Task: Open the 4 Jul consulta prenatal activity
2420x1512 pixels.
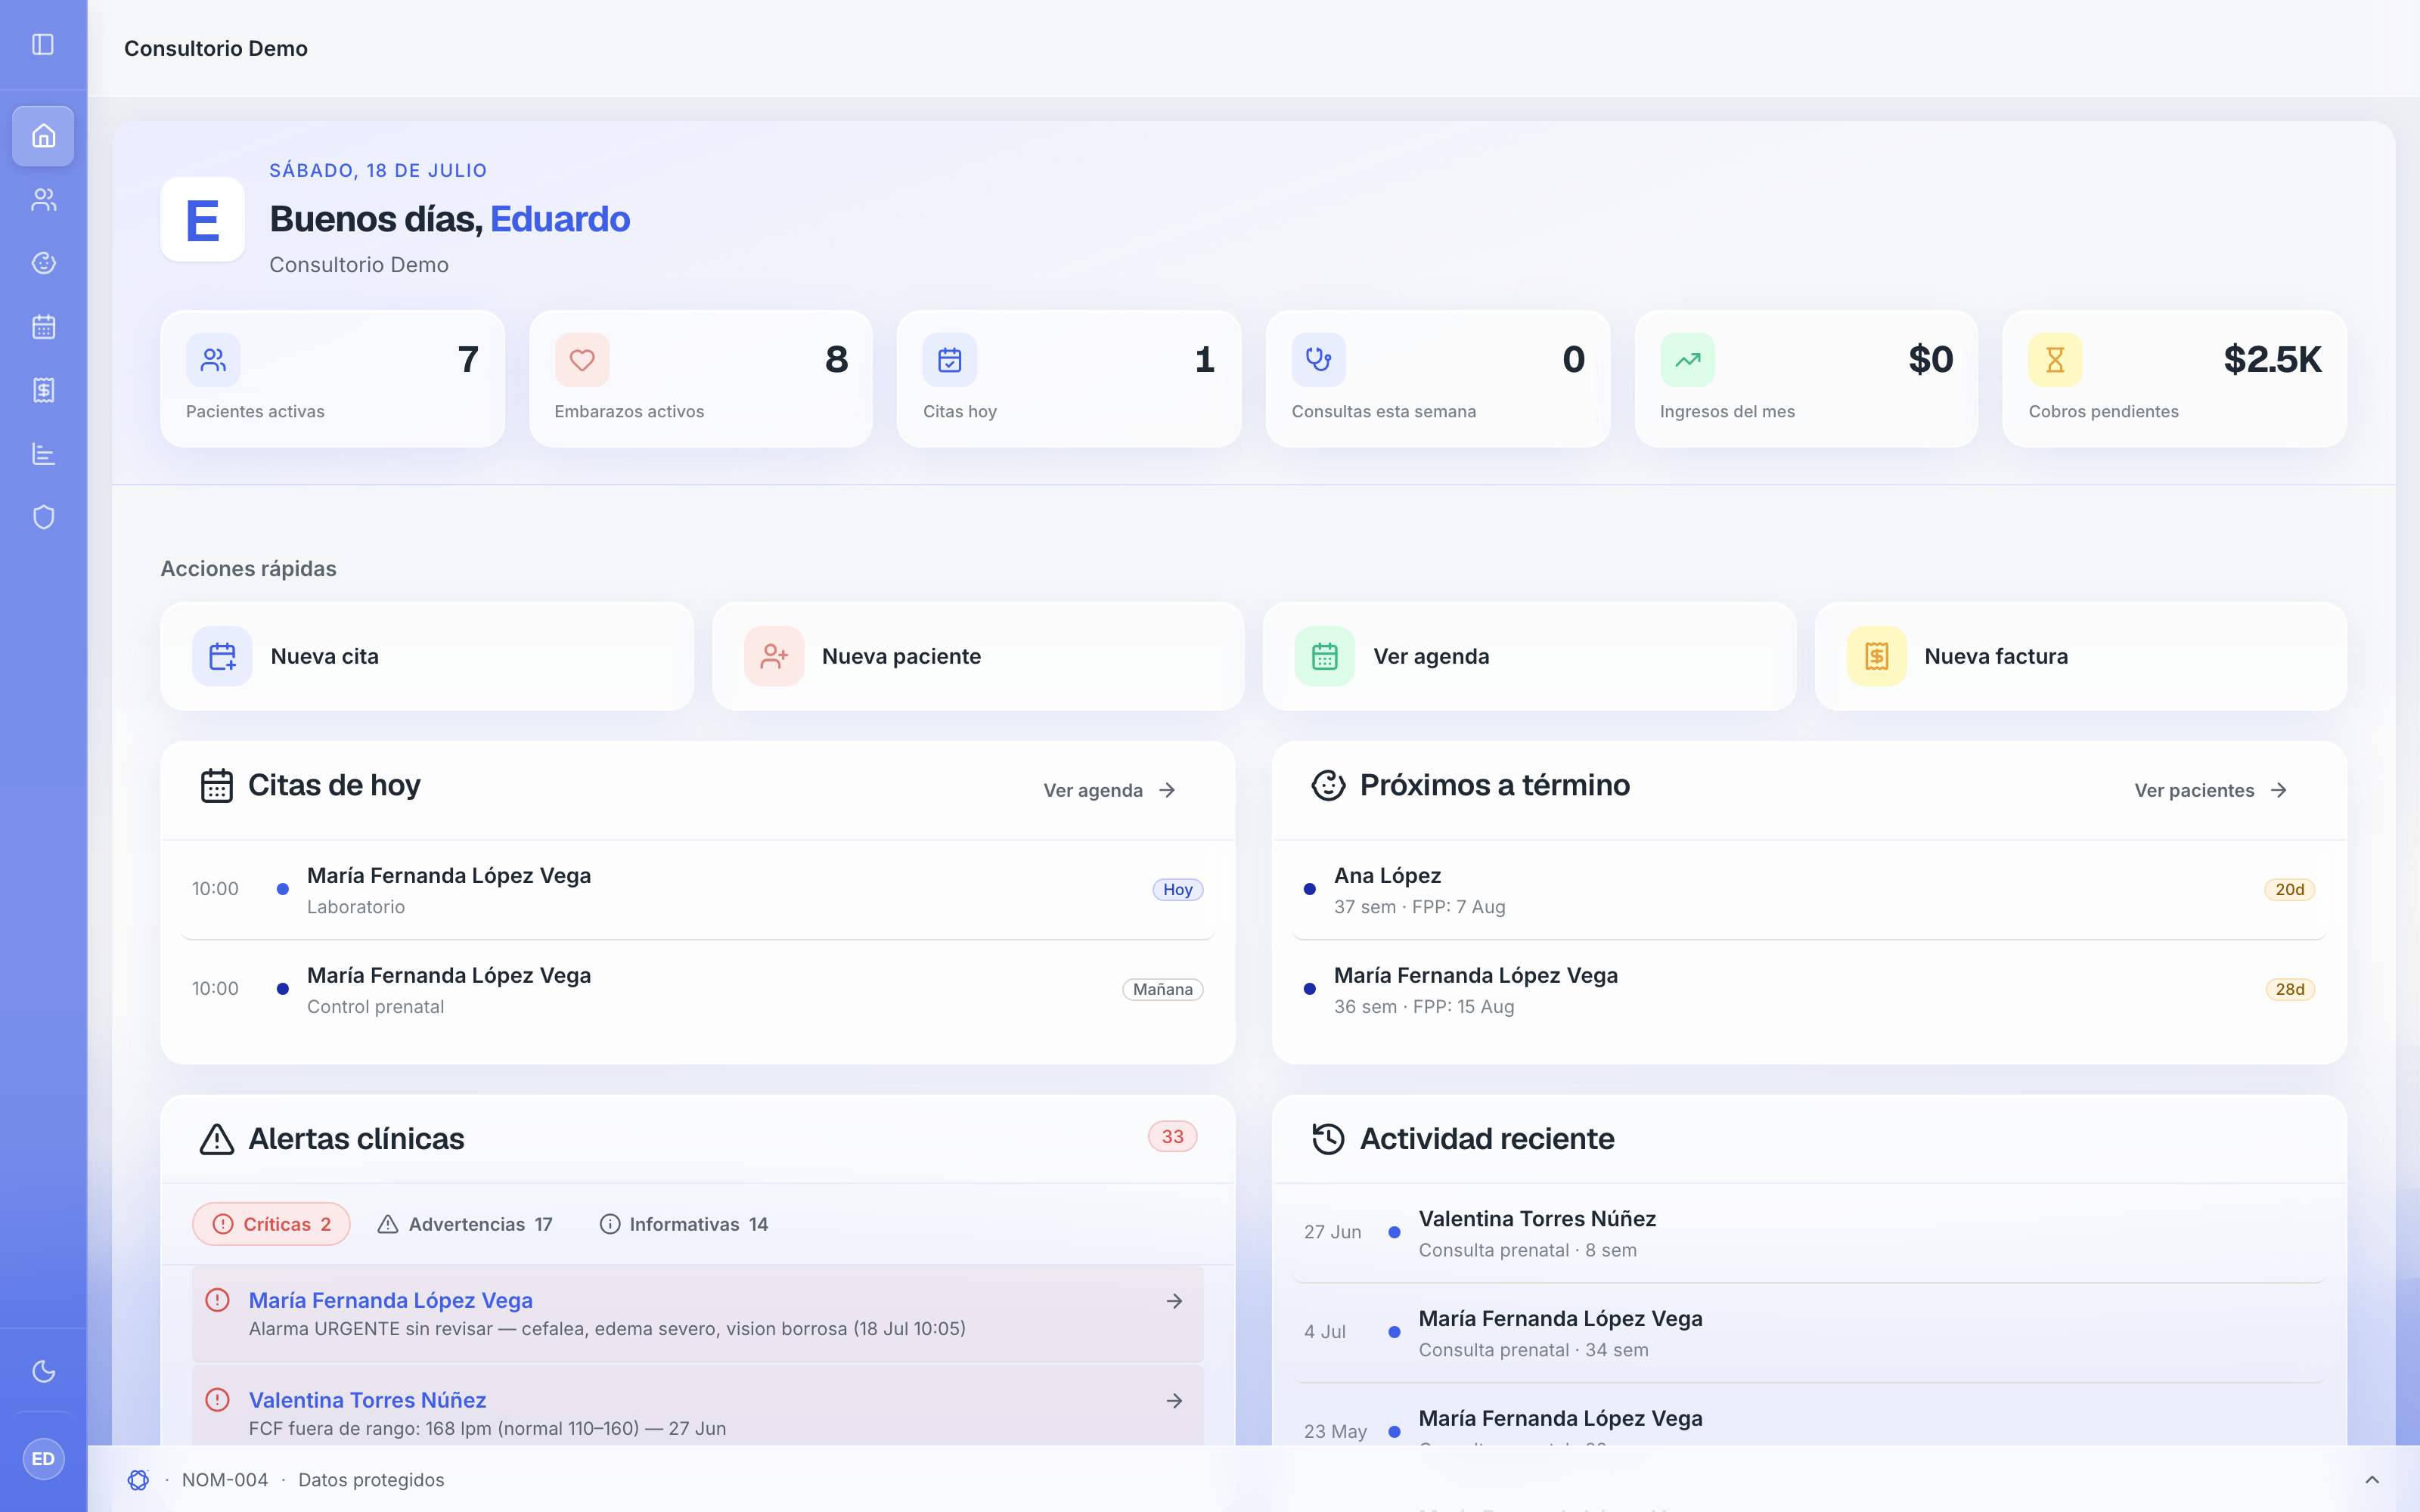Action: (1808, 1333)
